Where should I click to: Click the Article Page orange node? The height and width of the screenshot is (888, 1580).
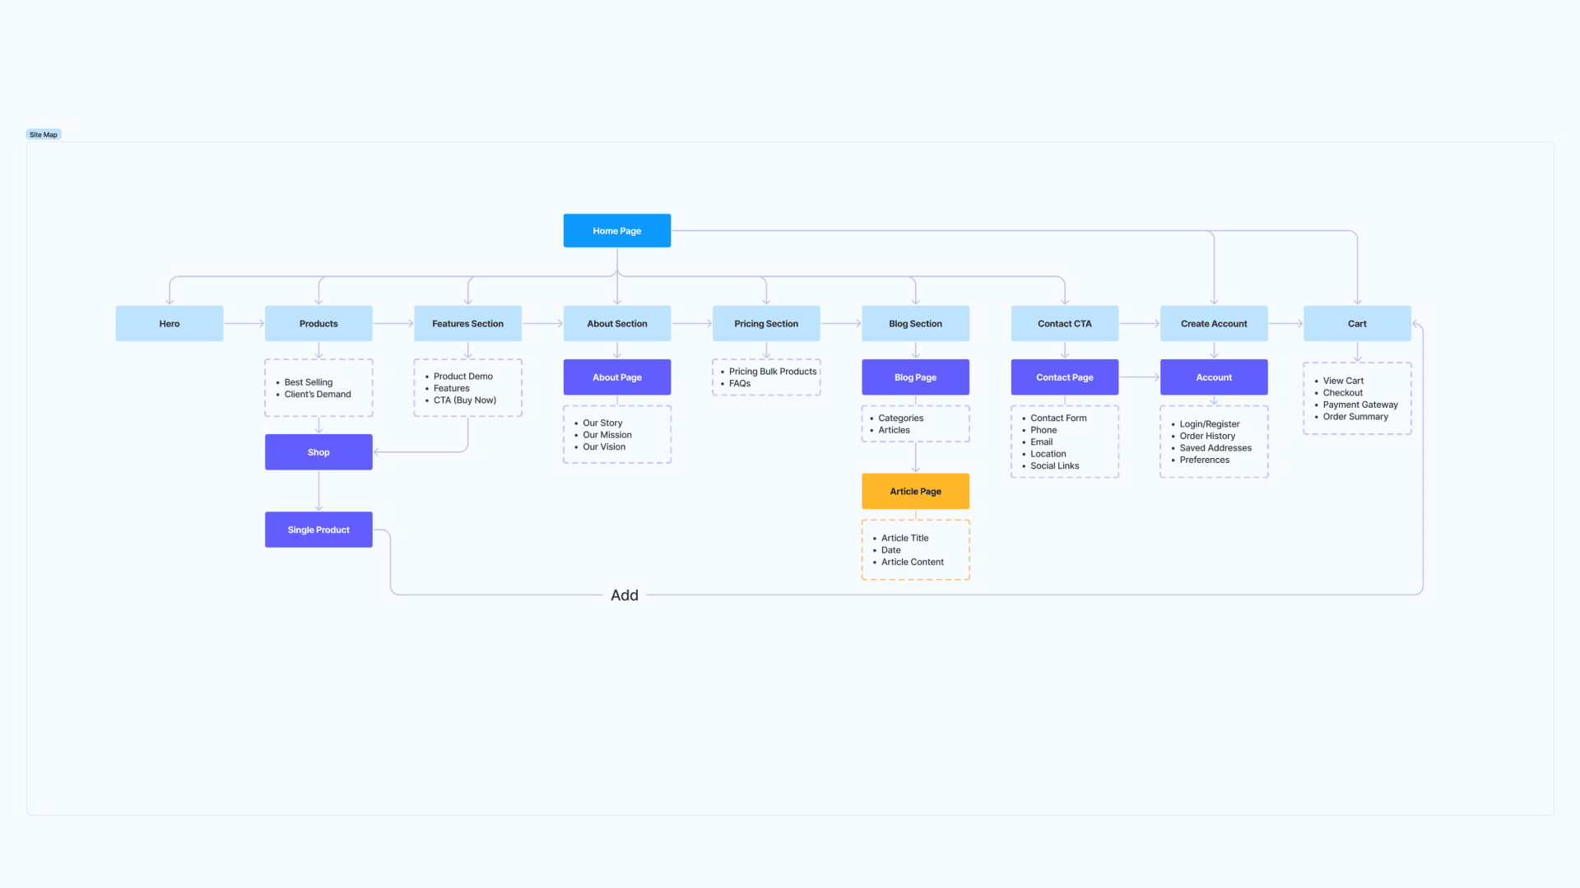click(915, 491)
